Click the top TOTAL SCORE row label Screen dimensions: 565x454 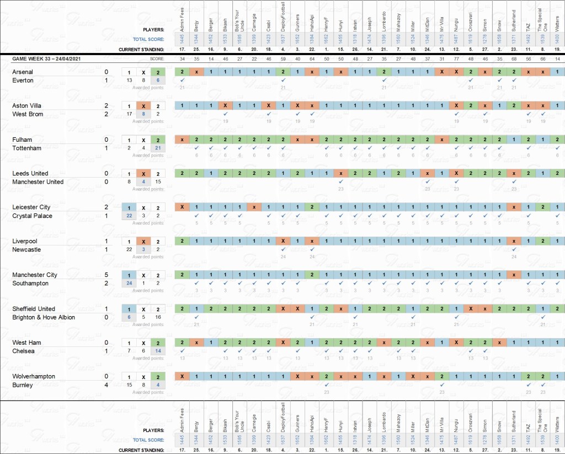(x=148, y=39)
